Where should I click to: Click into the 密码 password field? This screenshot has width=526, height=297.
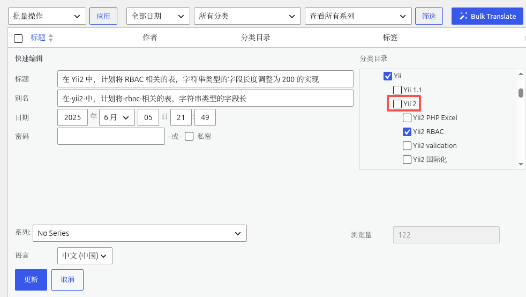pos(111,136)
